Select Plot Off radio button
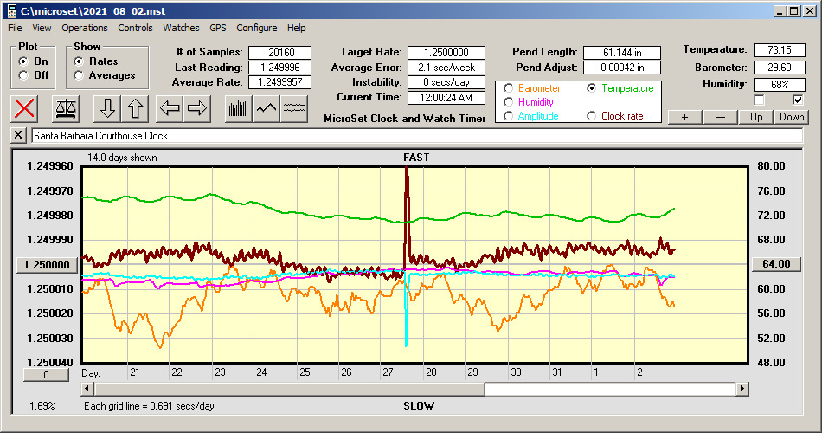The width and height of the screenshot is (822, 433). (x=23, y=75)
